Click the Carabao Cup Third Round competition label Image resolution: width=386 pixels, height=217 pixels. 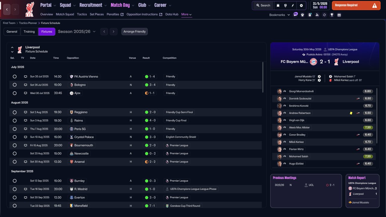tap(185, 206)
